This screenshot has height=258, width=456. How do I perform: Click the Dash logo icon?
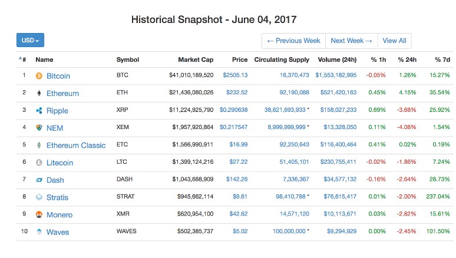[x=39, y=180]
